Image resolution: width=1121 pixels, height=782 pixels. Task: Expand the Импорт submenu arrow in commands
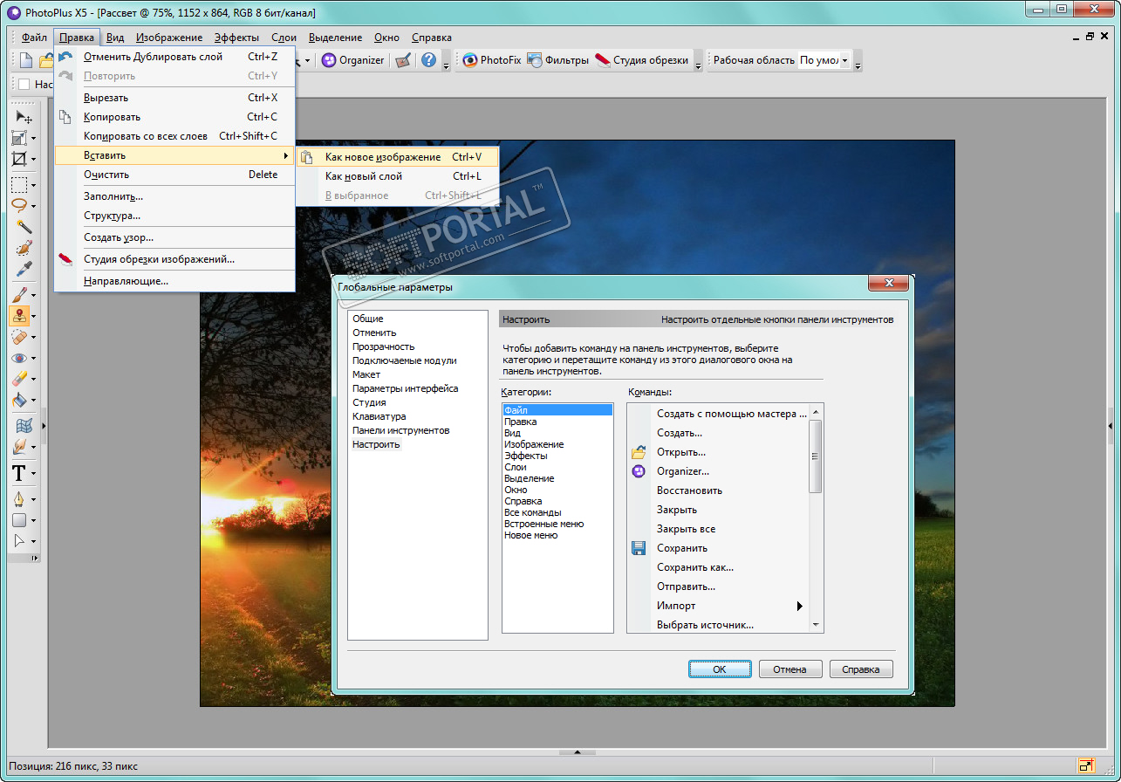pos(799,606)
